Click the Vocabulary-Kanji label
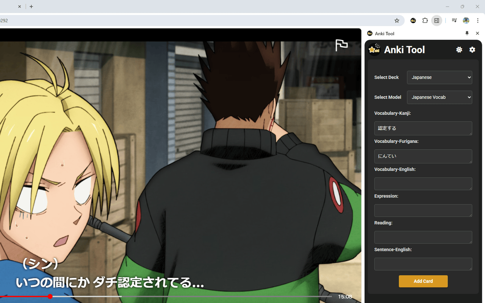Viewport: 485px width, 303px height. [393, 113]
